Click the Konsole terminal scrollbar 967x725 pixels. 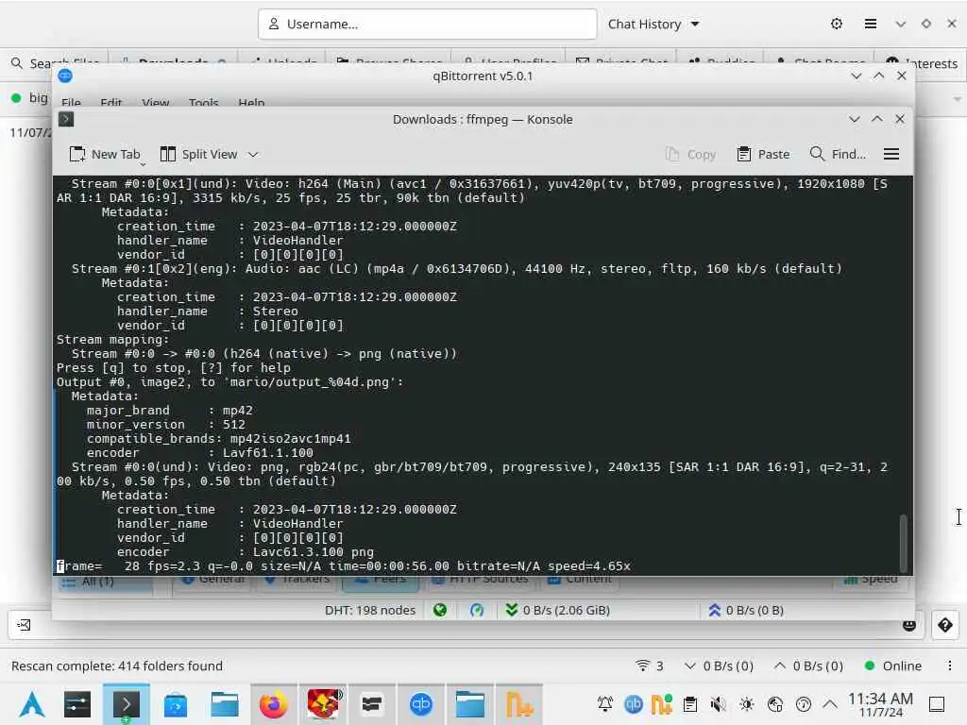[x=904, y=543]
